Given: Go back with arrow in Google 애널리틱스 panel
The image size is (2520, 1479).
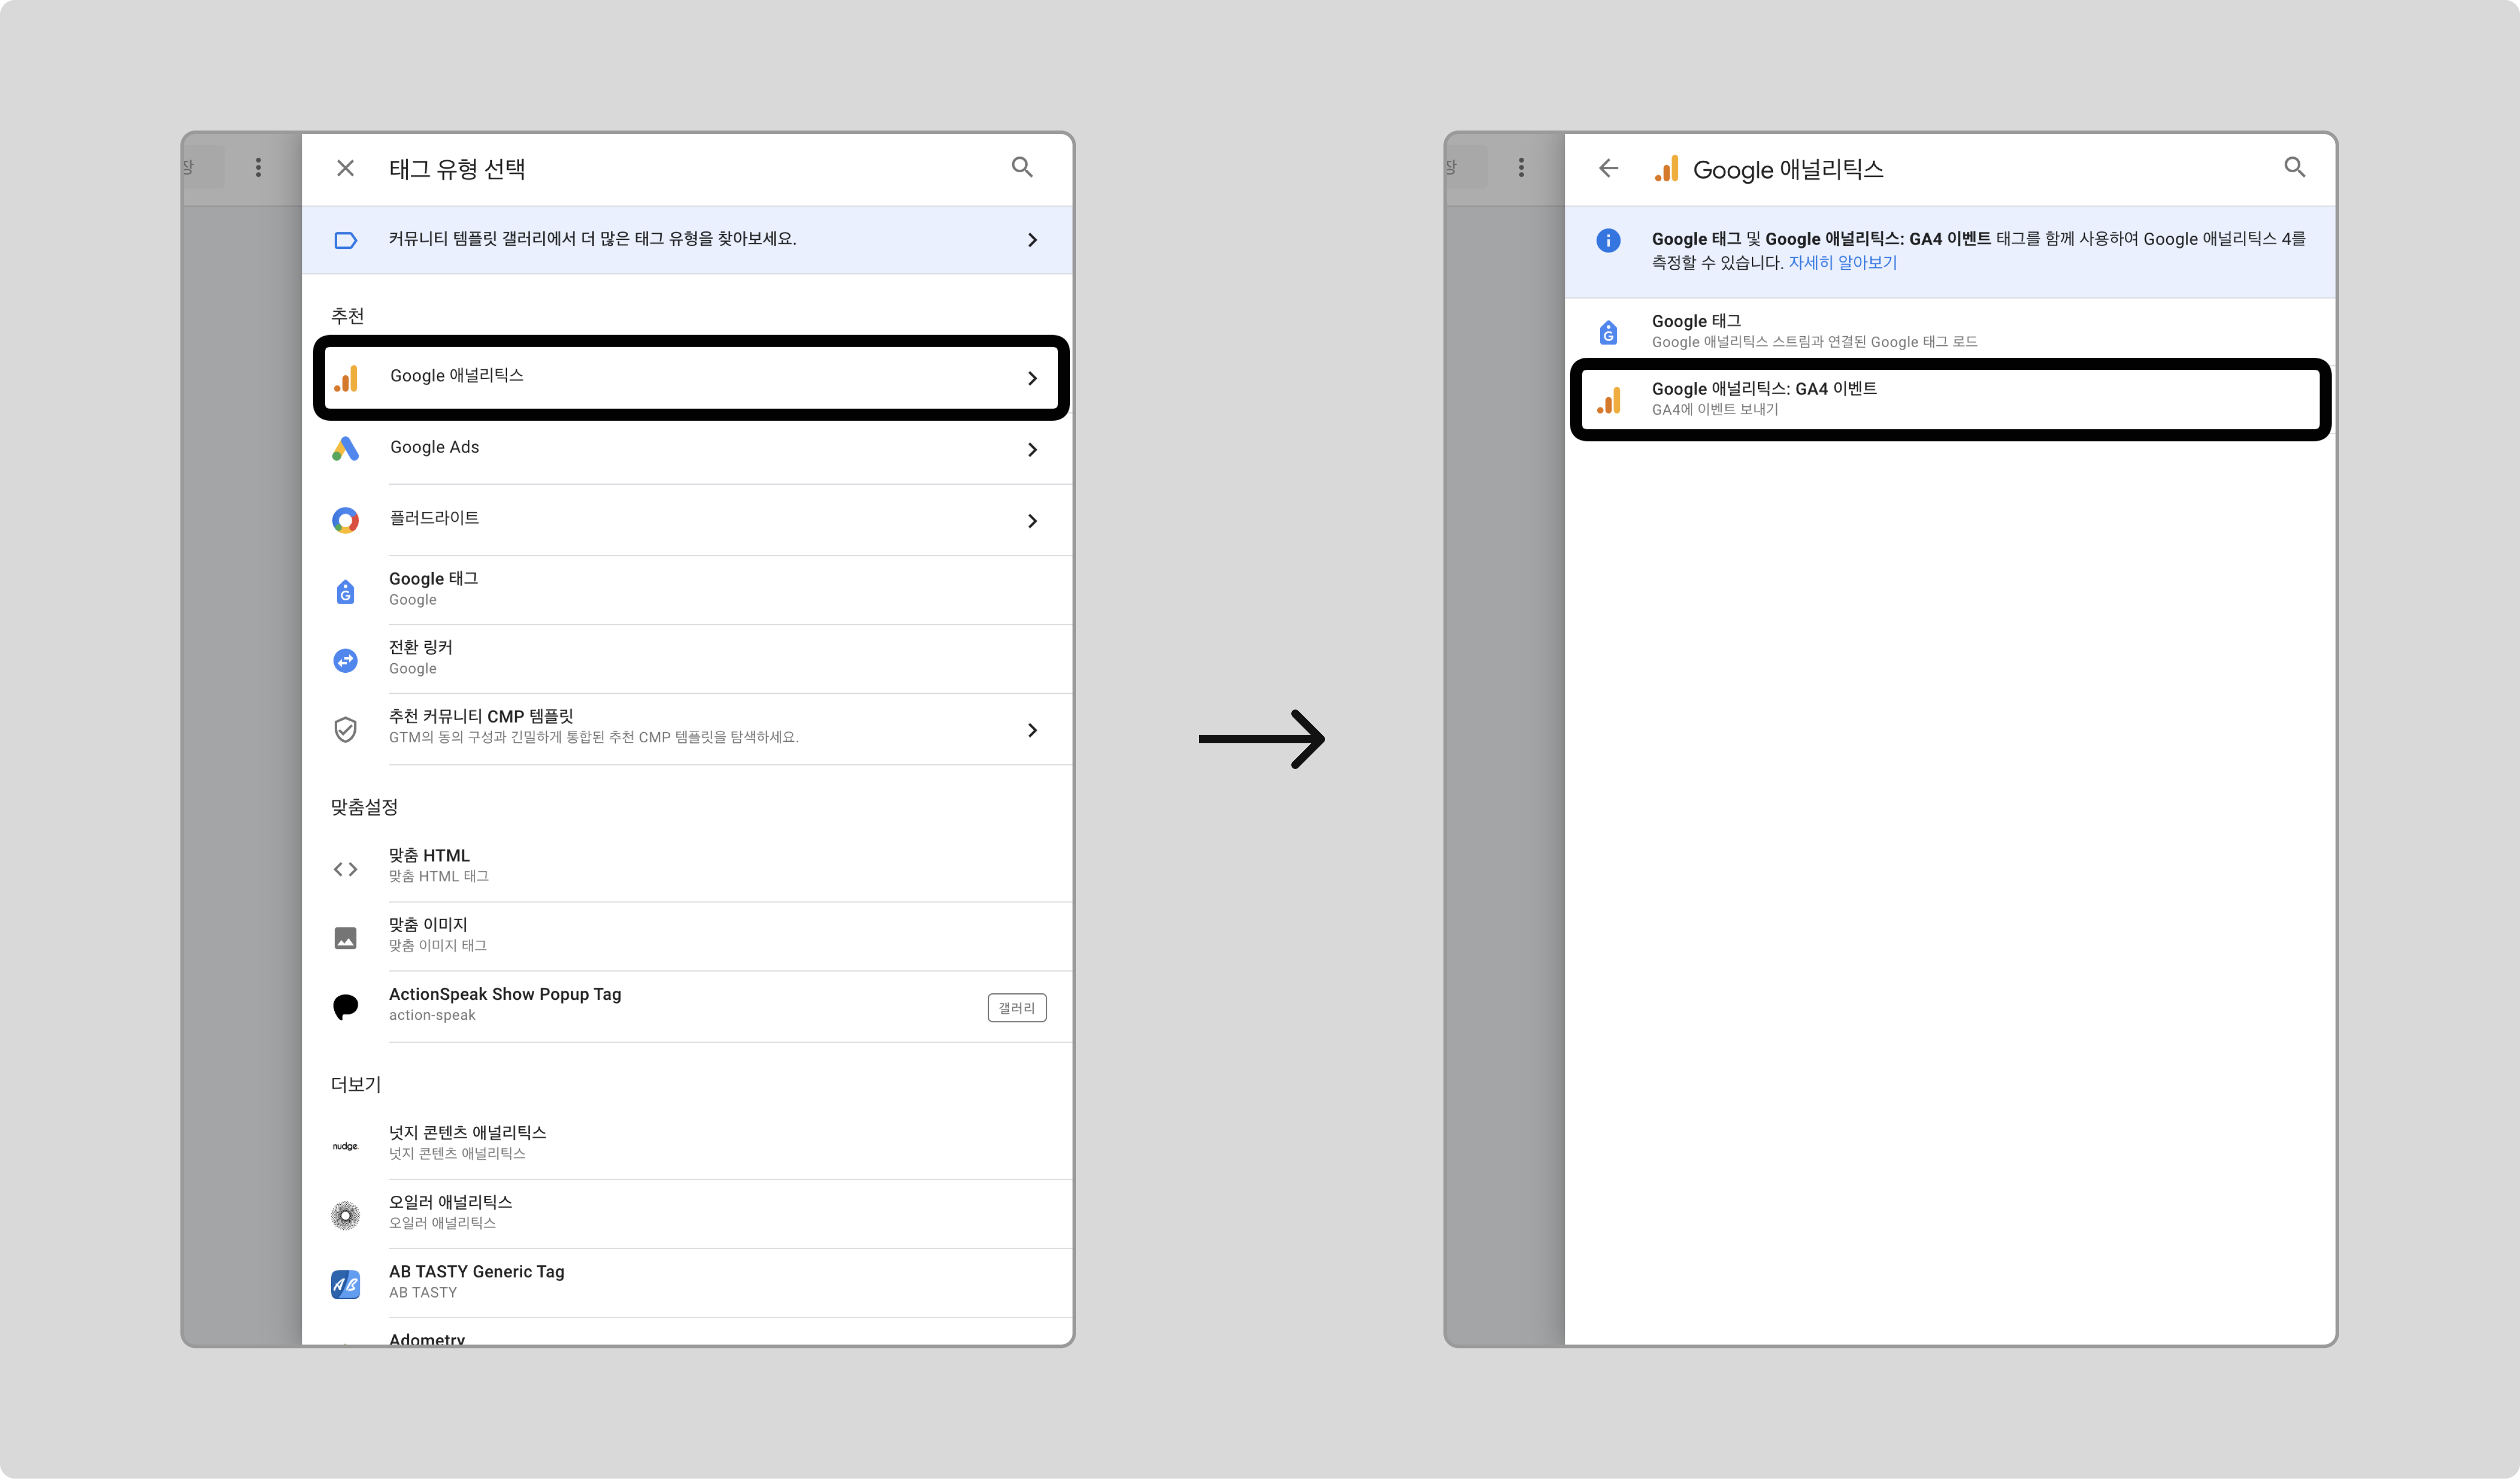Looking at the screenshot, I should 1608,168.
